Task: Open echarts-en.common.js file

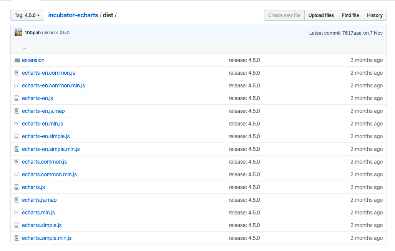Action: point(48,73)
